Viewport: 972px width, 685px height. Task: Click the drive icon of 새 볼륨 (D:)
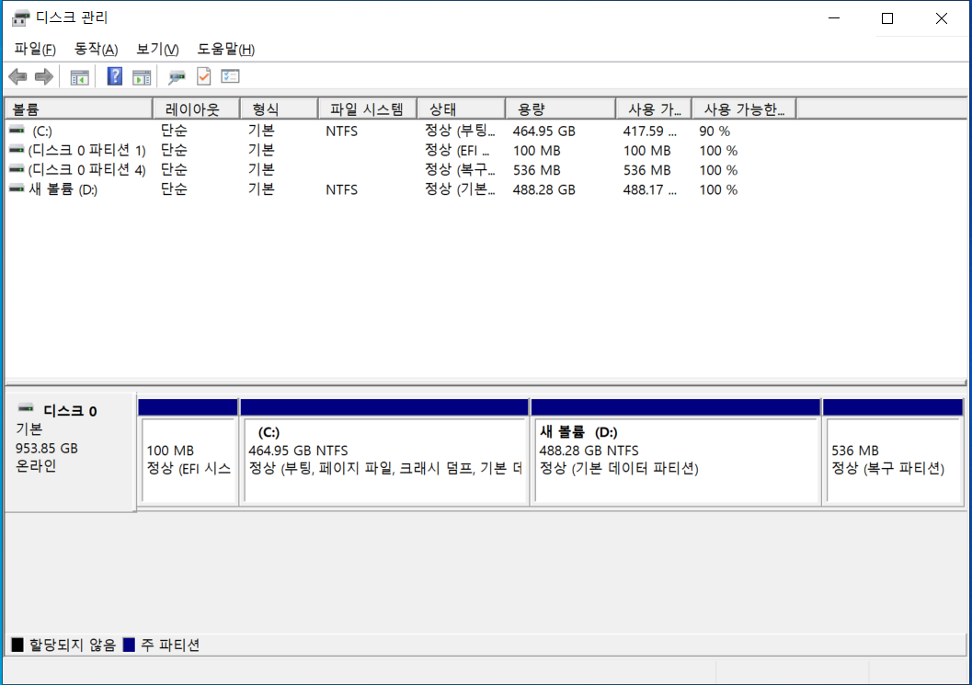tap(17, 189)
